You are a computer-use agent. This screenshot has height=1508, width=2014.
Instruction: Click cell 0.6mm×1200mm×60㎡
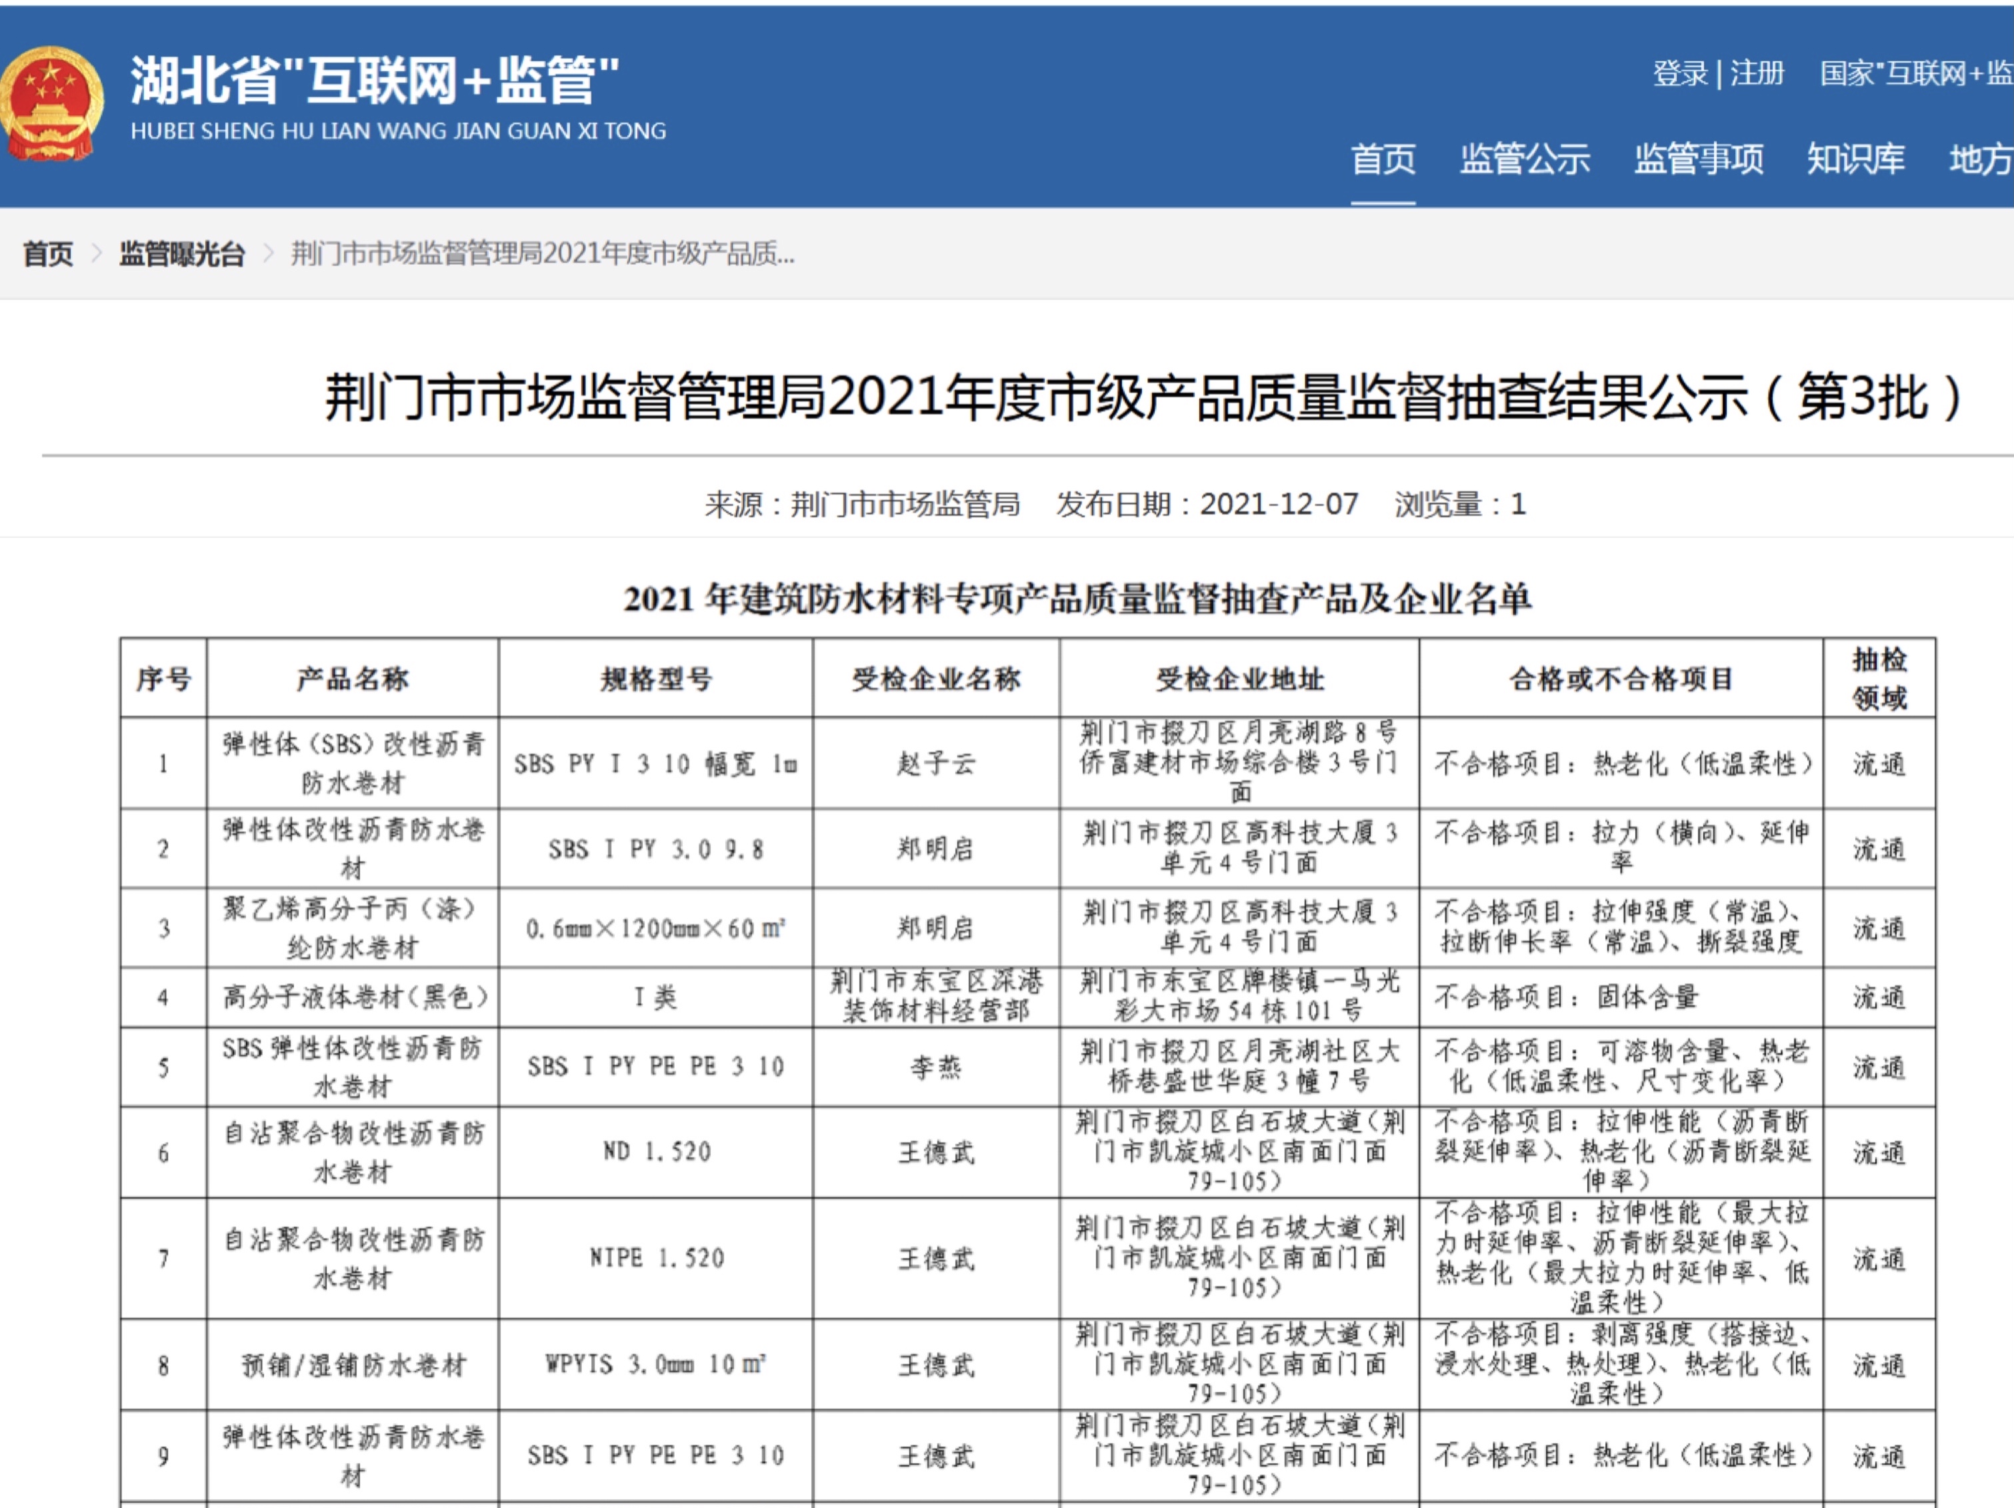[x=655, y=928]
